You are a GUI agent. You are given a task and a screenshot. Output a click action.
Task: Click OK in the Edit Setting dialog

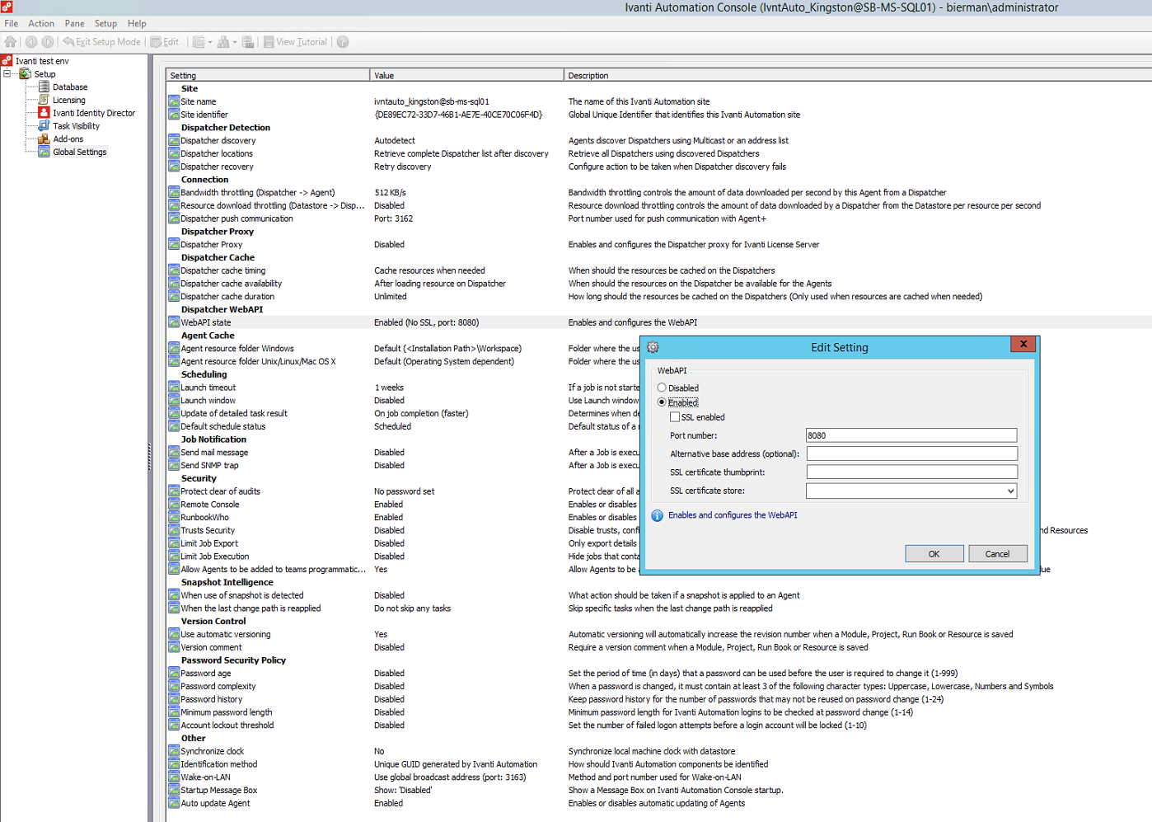pyautogui.click(x=934, y=554)
